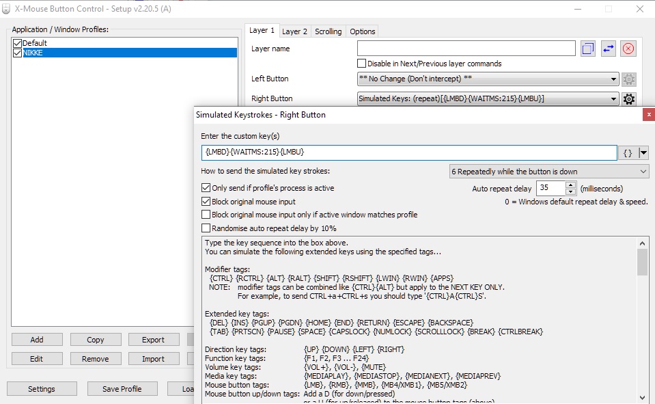The height and width of the screenshot is (404, 655).
Task: Click the disabled gear icon beside Left Button
Action: pos(629,79)
